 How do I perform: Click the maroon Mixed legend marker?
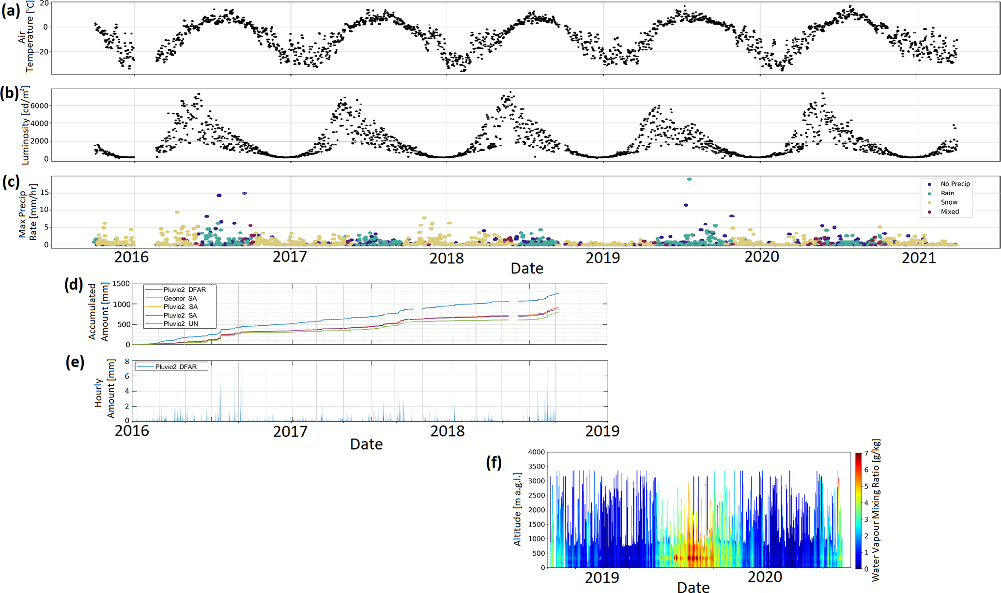point(929,212)
